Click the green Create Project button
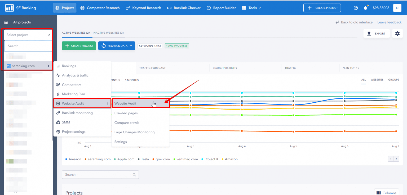The width and height of the screenshot is (407, 195). tap(79, 46)
